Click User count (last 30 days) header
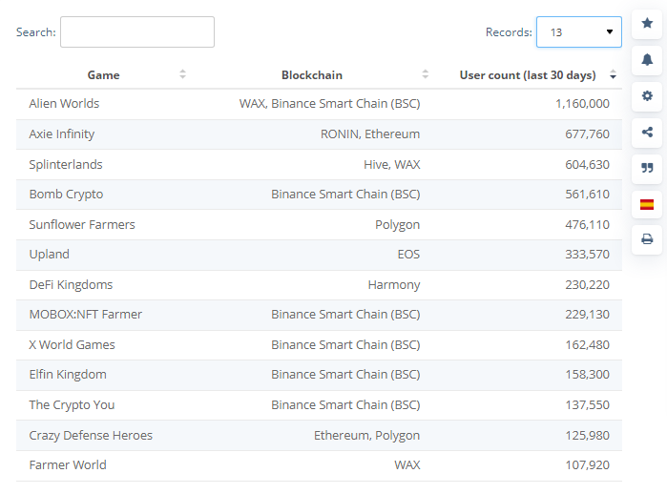This screenshot has height=494, width=667. point(527,74)
